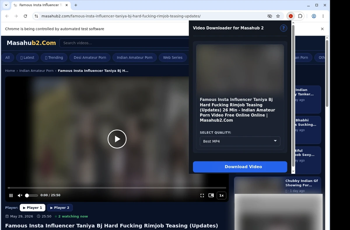Image resolution: width=350 pixels, height=230 pixels.
Task: Select the Trending category chip
Action: [54, 58]
